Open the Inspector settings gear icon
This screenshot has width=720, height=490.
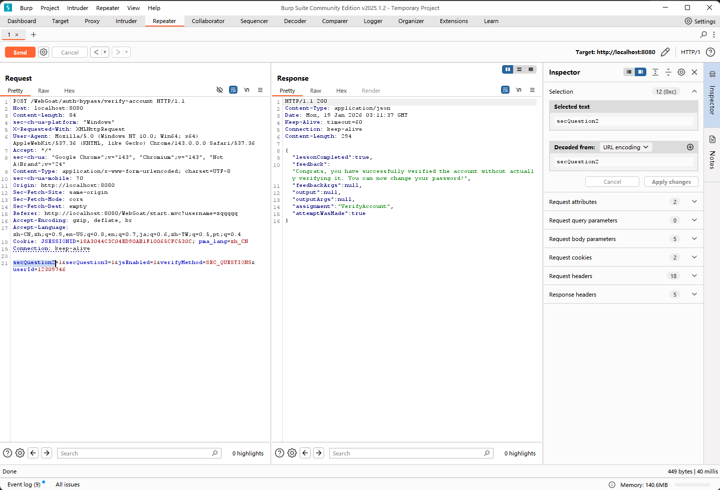pyautogui.click(x=681, y=72)
